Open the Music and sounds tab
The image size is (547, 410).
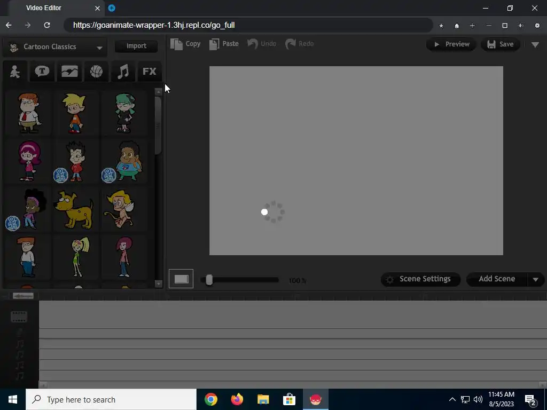(123, 72)
